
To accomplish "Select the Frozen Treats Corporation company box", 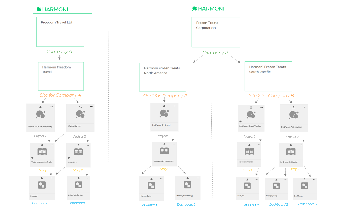I will point(216,32).
